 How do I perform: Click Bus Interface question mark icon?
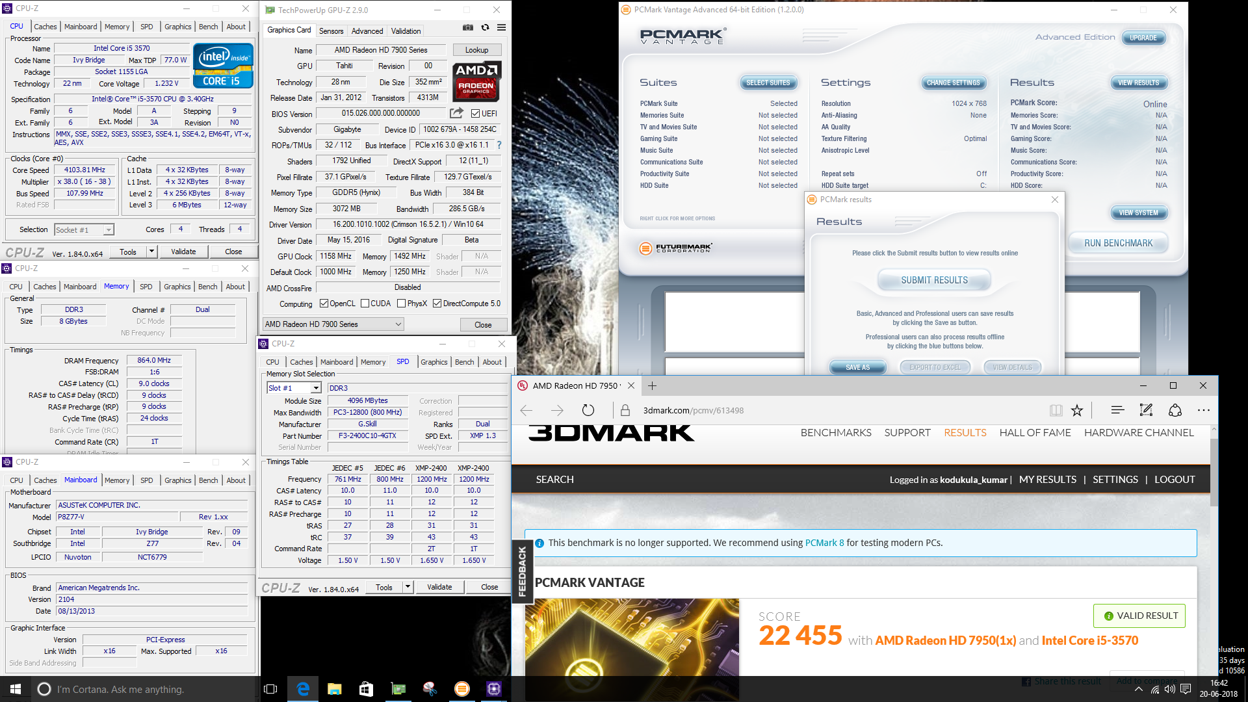coord(499,145)
